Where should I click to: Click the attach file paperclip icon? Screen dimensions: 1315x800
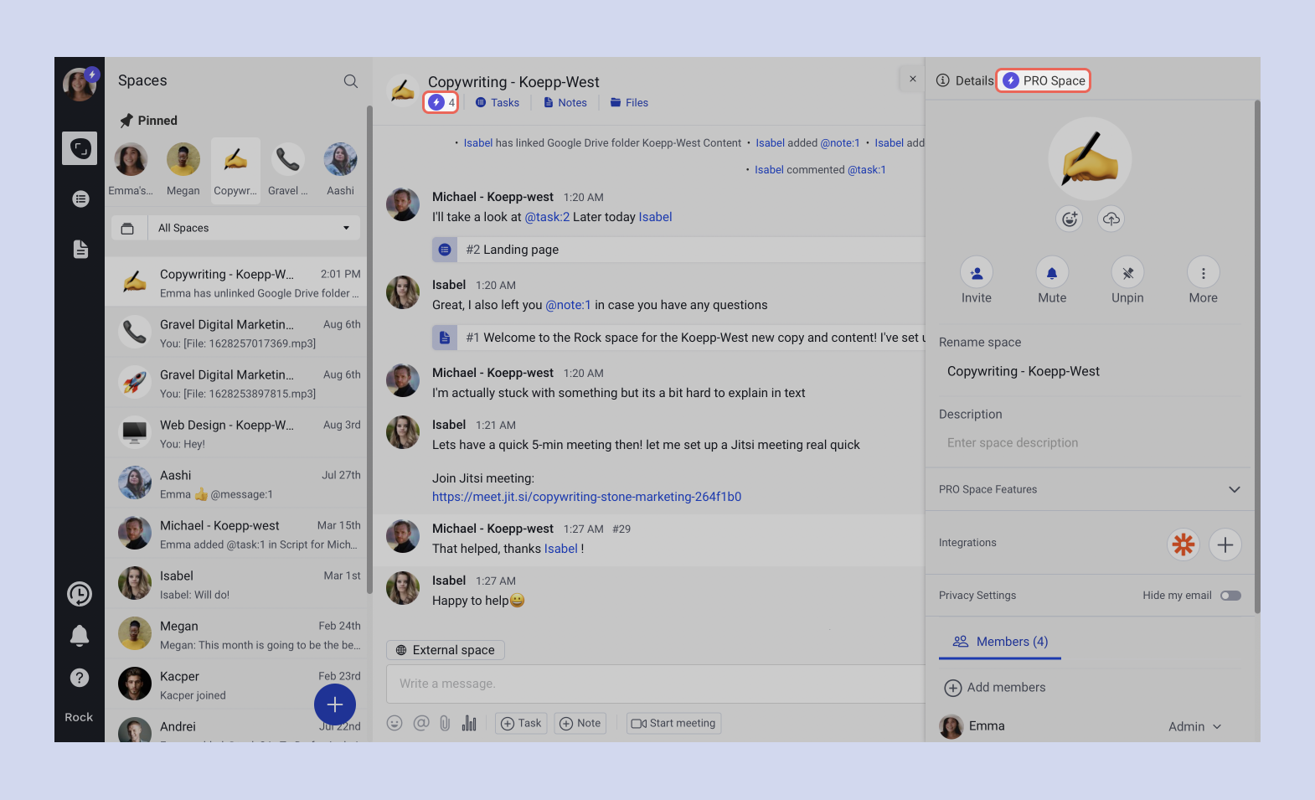coord(445,723)
